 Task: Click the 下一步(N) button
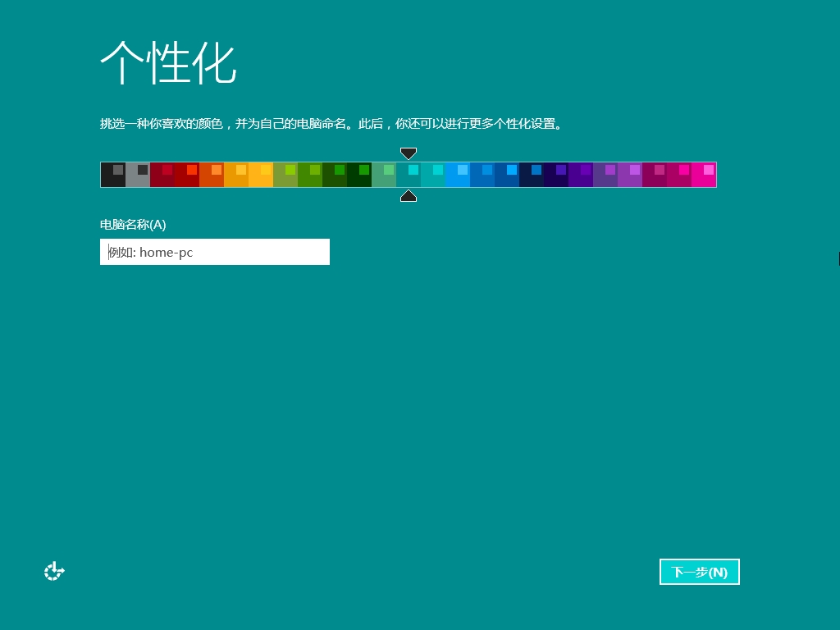click(x=699, y=572)
